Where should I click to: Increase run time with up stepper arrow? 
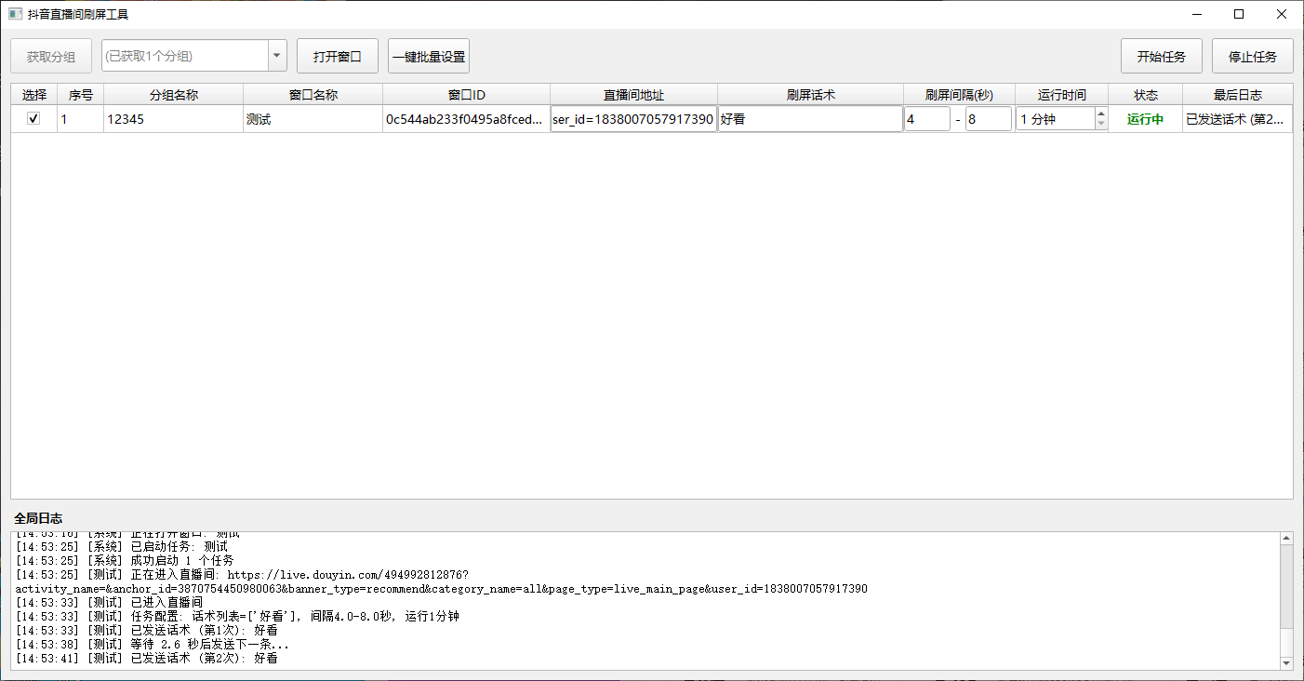click(1101, 114)
